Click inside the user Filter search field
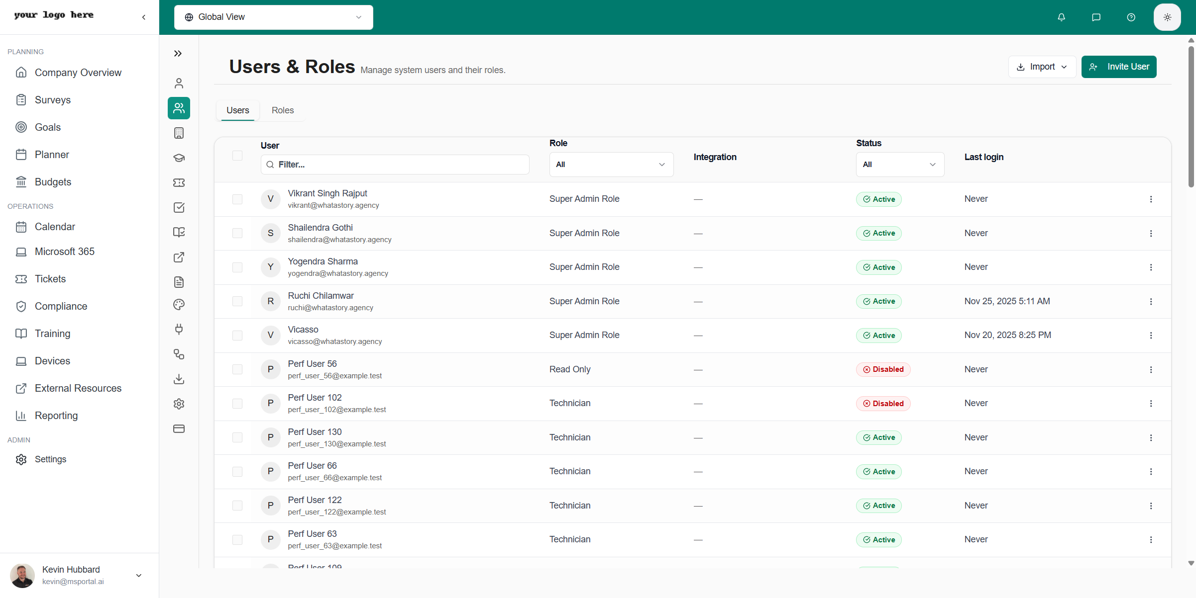This screenshot has height=598, width=1196. click(394, 164)
